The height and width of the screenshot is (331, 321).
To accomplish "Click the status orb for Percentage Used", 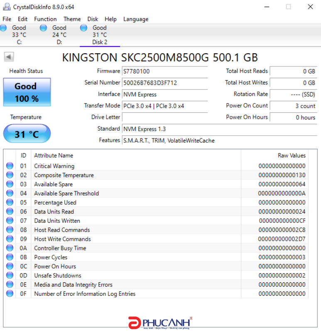I will [10, 202].
